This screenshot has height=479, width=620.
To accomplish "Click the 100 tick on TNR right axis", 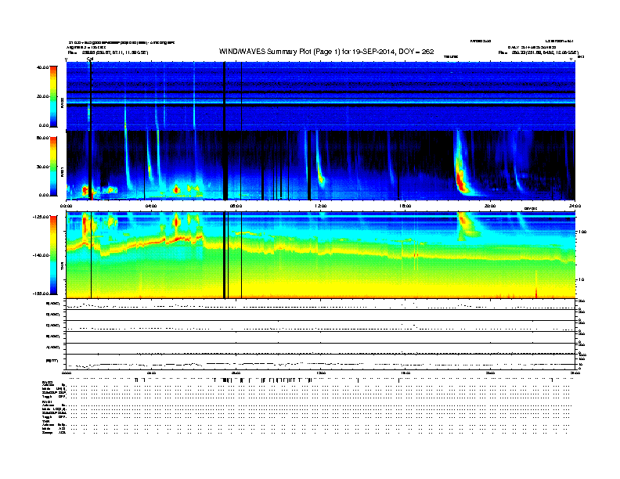I will coord(582,232).
